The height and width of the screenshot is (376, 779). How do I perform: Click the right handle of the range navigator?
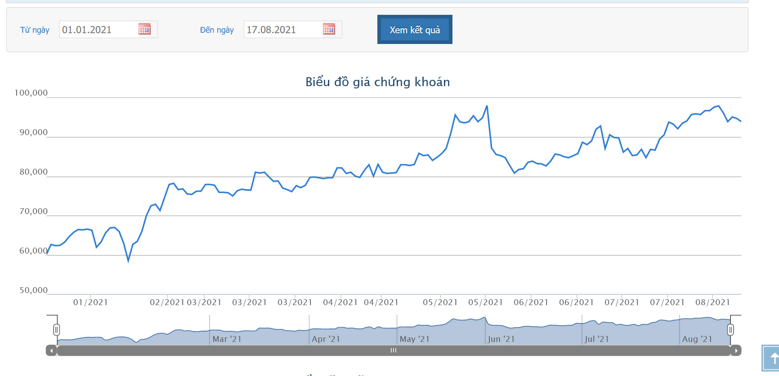point(730,330)
